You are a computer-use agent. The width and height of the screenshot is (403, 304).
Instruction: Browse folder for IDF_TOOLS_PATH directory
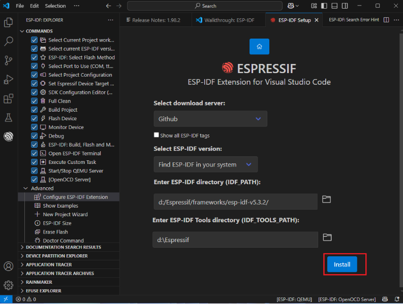coord(327,237)
